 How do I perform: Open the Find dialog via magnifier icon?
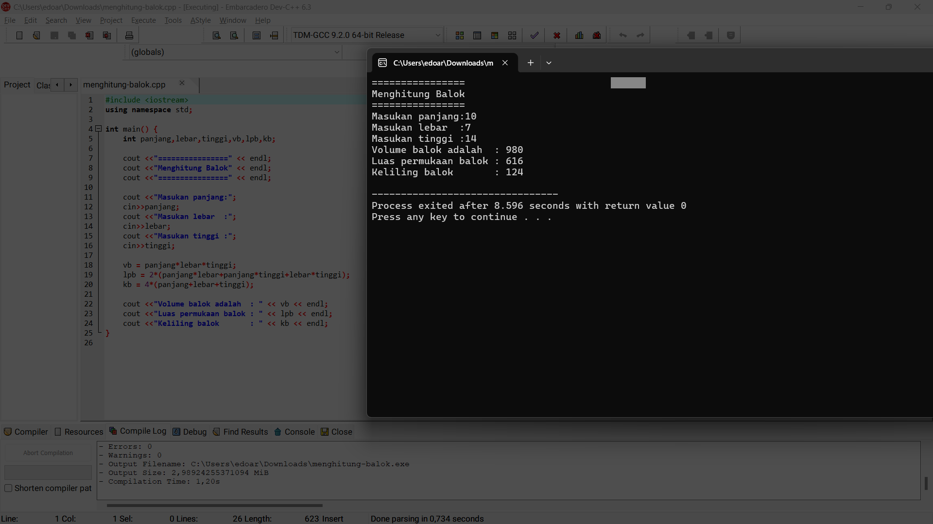pyautogui.click(x=216, y=35)
